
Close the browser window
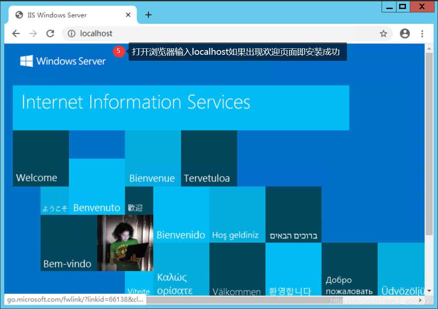tap(422, 7)
